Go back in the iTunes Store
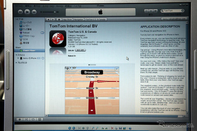 (48, 19)
